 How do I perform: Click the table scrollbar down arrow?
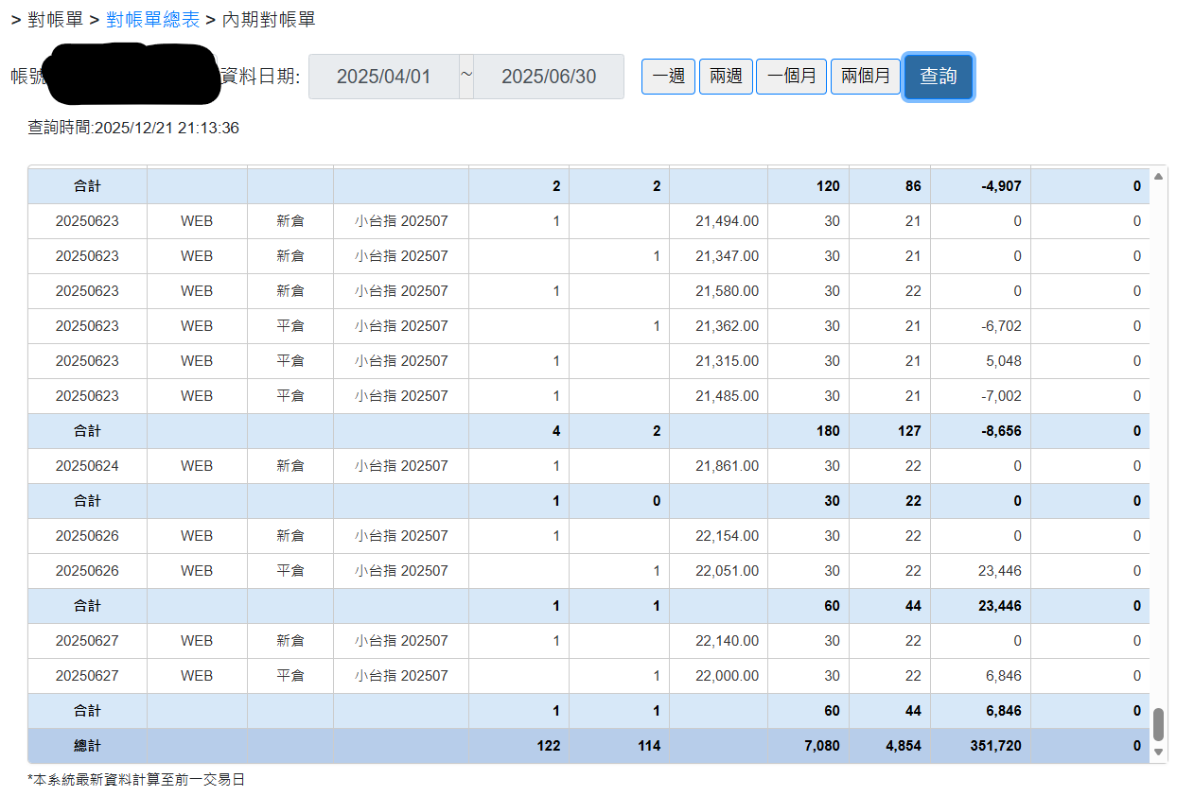[1159, 753]
